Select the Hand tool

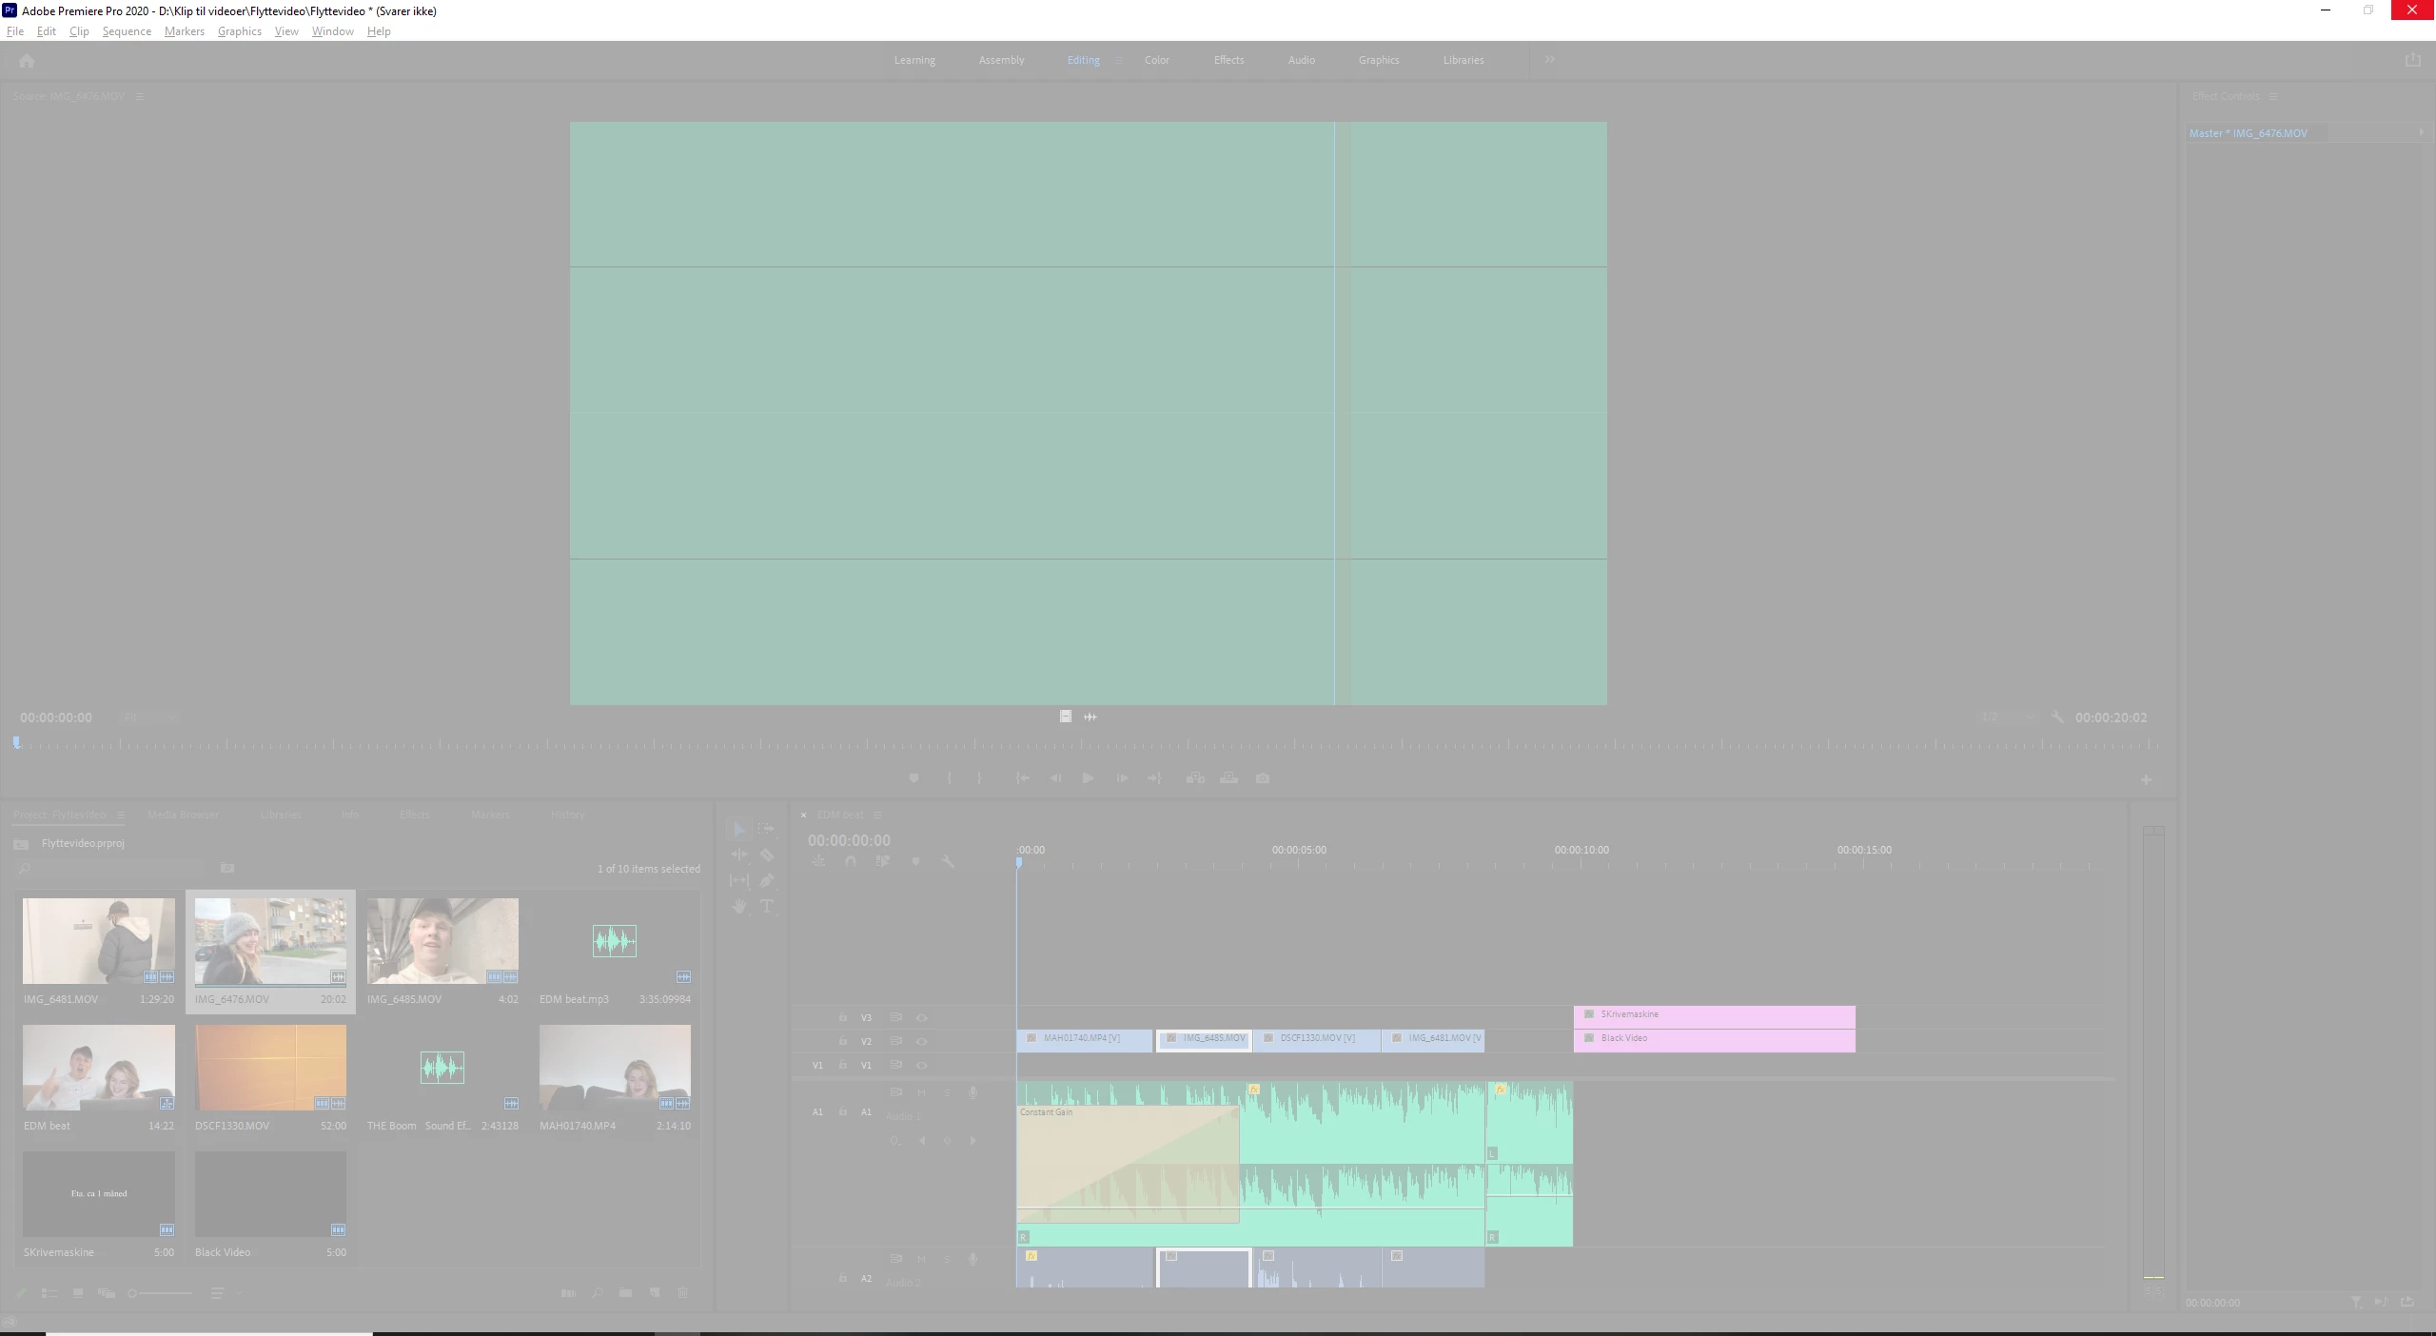tap(739, 906)
